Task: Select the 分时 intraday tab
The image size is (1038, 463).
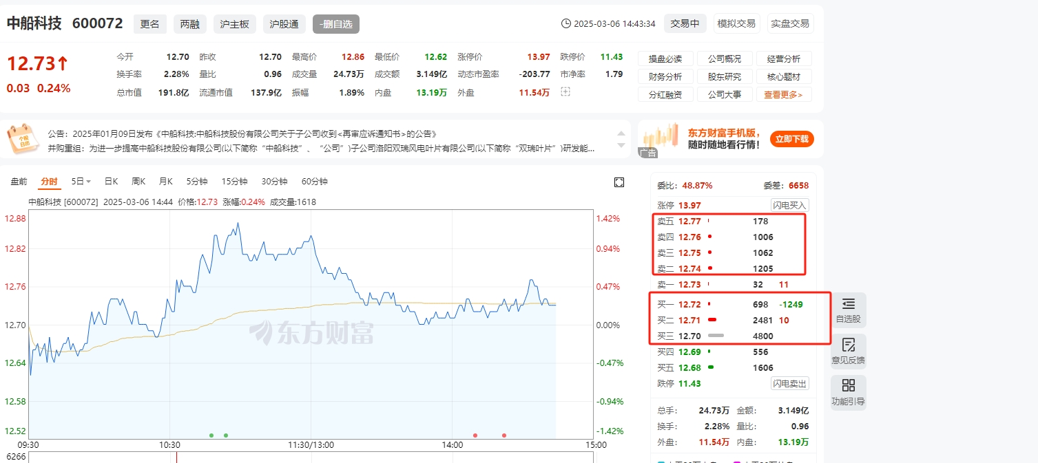Action: coord(49,182)
